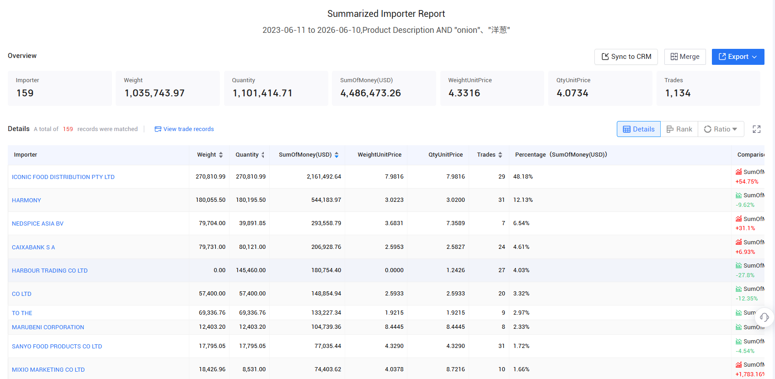Viewport: 775px width, 379px height.
Task: Sort by SumOfMoney(USD) column arrows
Action: [337, 155]
